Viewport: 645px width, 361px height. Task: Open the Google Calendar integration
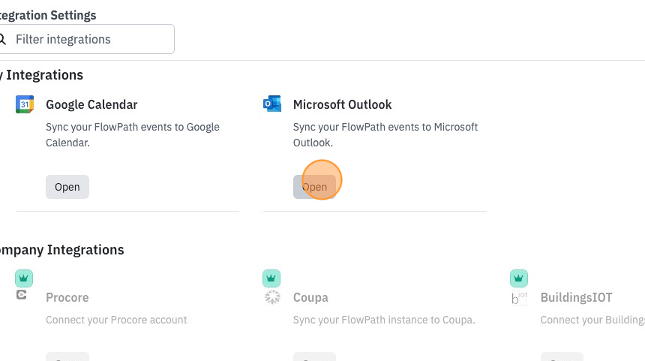[67, 187]
